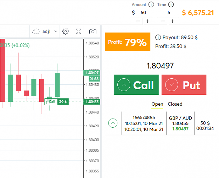Image resolution: width=219 pixels, height=178 pixels.
Task: Switch to the Closed trades tab
Action: click(x=175, y=104)
